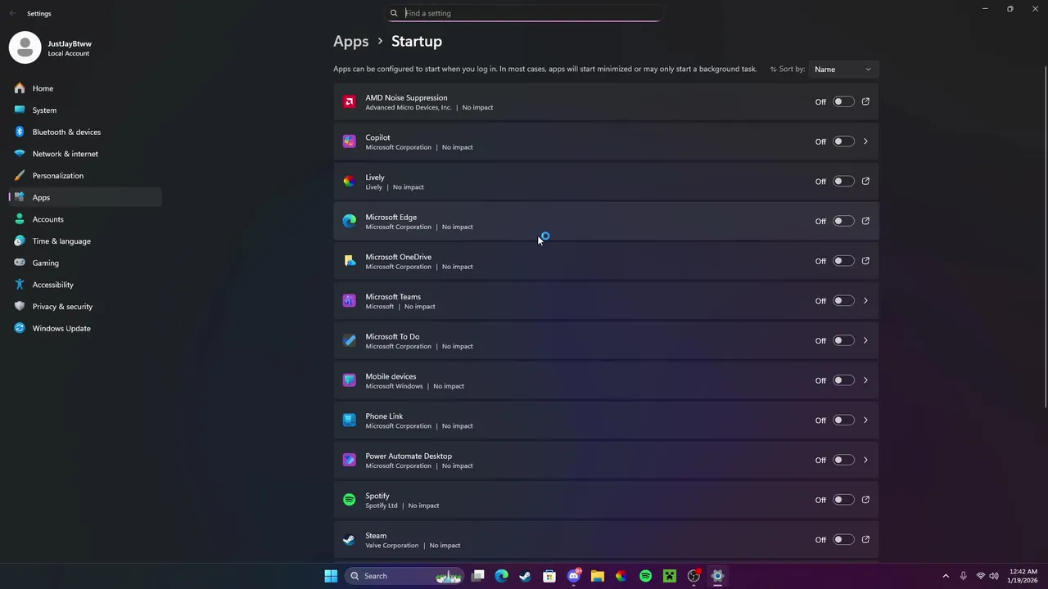This screenshot has height=589, width=1048.
Task: Click the Spotify row's external link icon
Action: 865,500
